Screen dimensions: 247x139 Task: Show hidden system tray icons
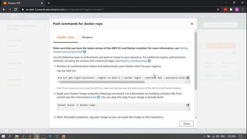point(204,136)
